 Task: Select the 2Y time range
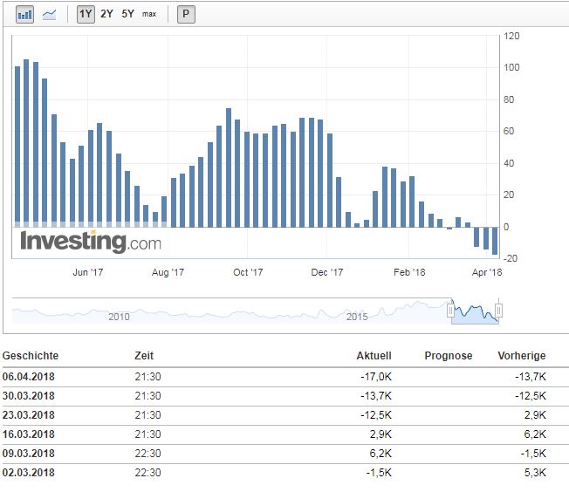pos(106,15)
